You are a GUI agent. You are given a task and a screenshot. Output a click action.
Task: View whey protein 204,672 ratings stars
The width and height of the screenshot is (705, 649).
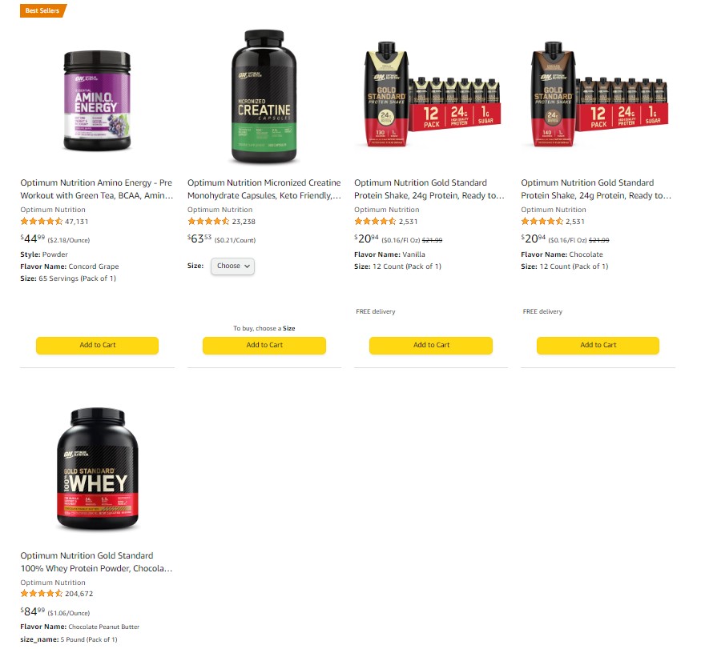point(57,594)
